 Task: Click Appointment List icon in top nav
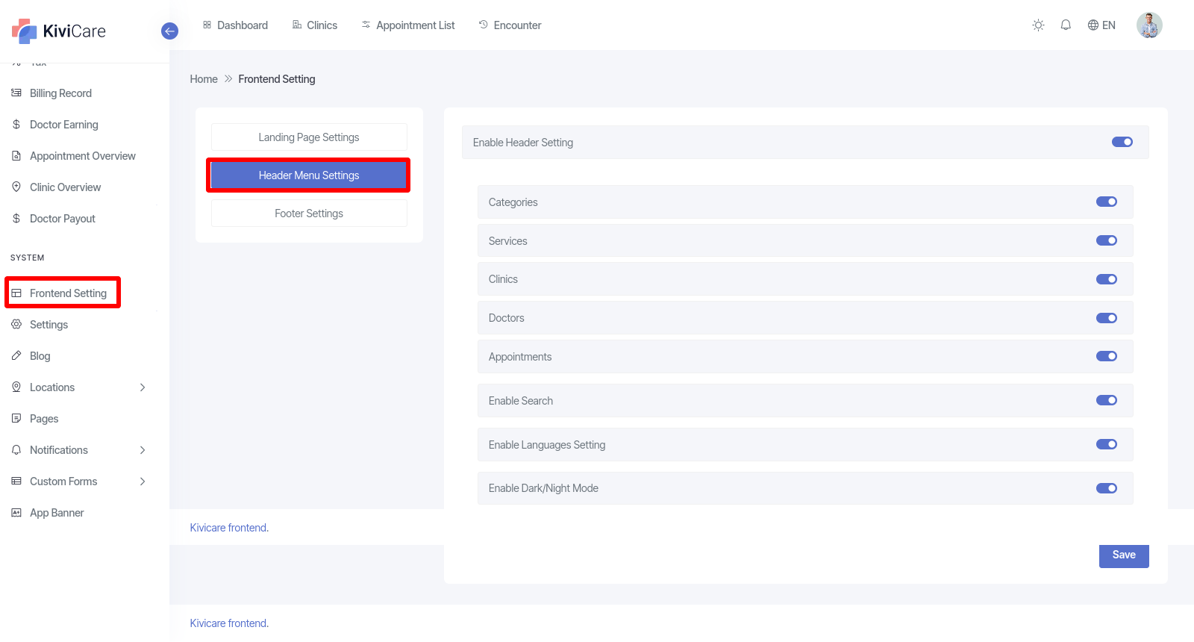point(366,25)
